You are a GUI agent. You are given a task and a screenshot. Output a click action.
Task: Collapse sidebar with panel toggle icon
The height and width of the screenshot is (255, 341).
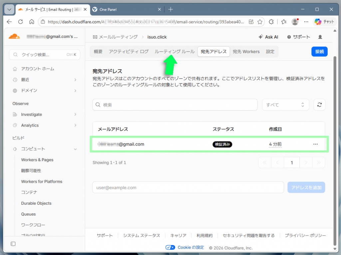(13, 244)
